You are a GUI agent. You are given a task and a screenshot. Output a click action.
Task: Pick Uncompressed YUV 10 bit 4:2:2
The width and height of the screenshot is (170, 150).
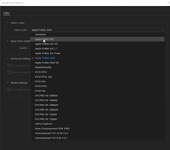coord(97,133)
